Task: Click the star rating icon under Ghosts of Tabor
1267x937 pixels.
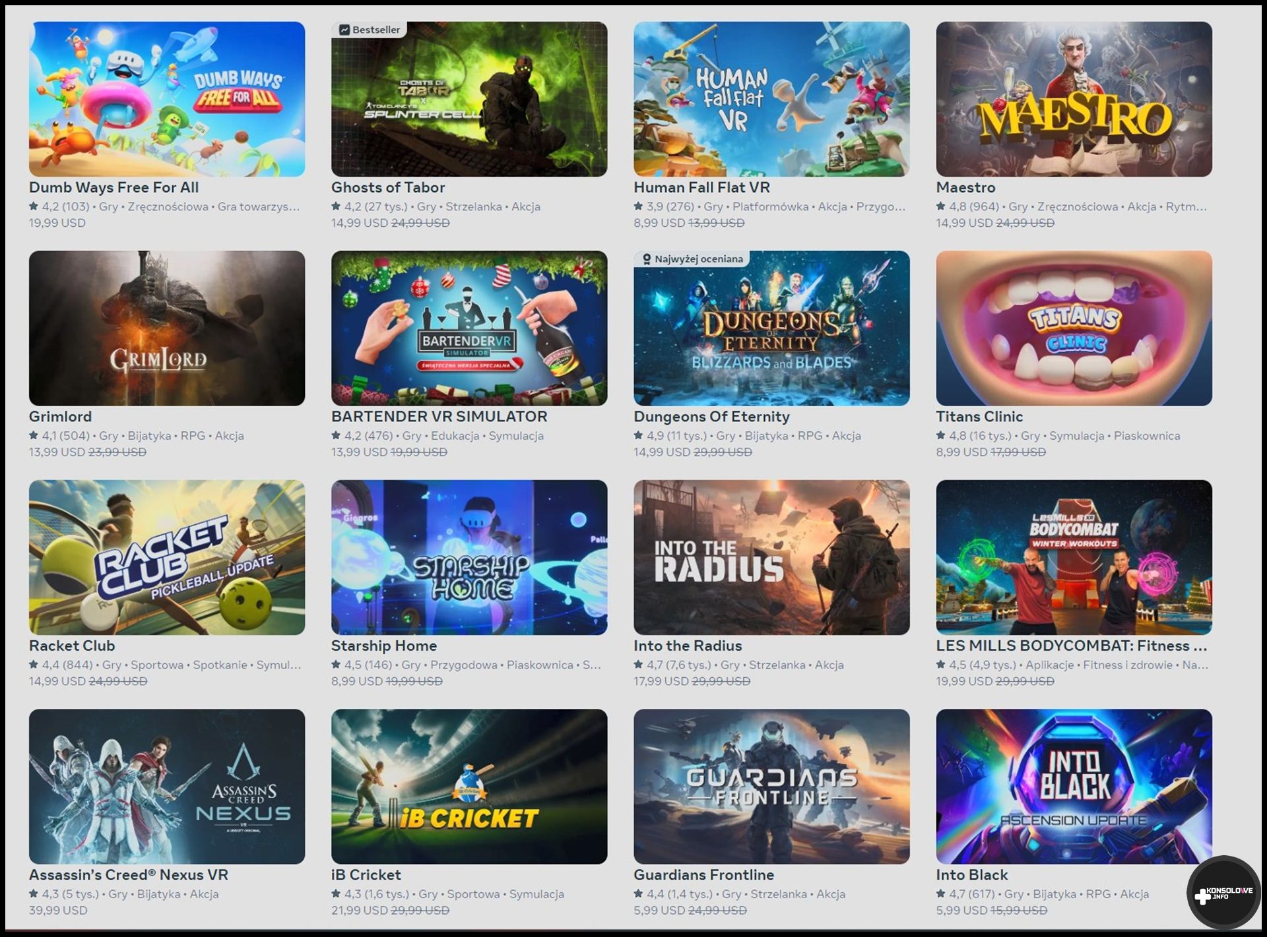Action: 336,206
